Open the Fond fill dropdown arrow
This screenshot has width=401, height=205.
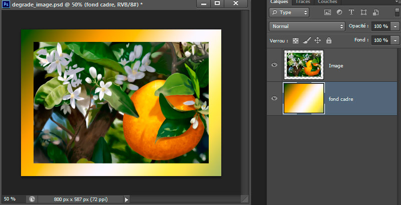(x=395, y=40)
